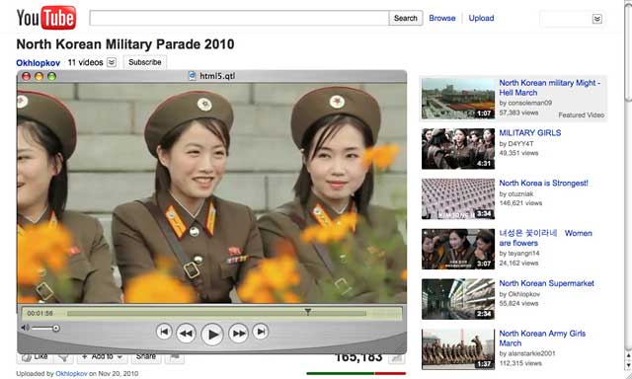Click the YouTube logo
The image size is (632, 379).
(46, 18)
